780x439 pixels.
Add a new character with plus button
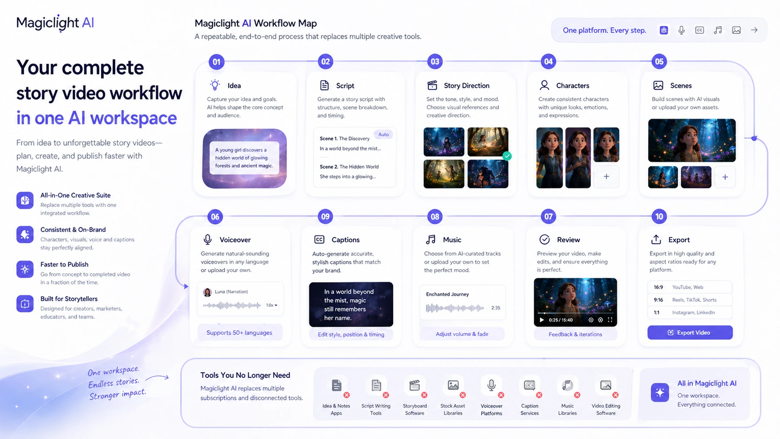(x=606, y=176)
